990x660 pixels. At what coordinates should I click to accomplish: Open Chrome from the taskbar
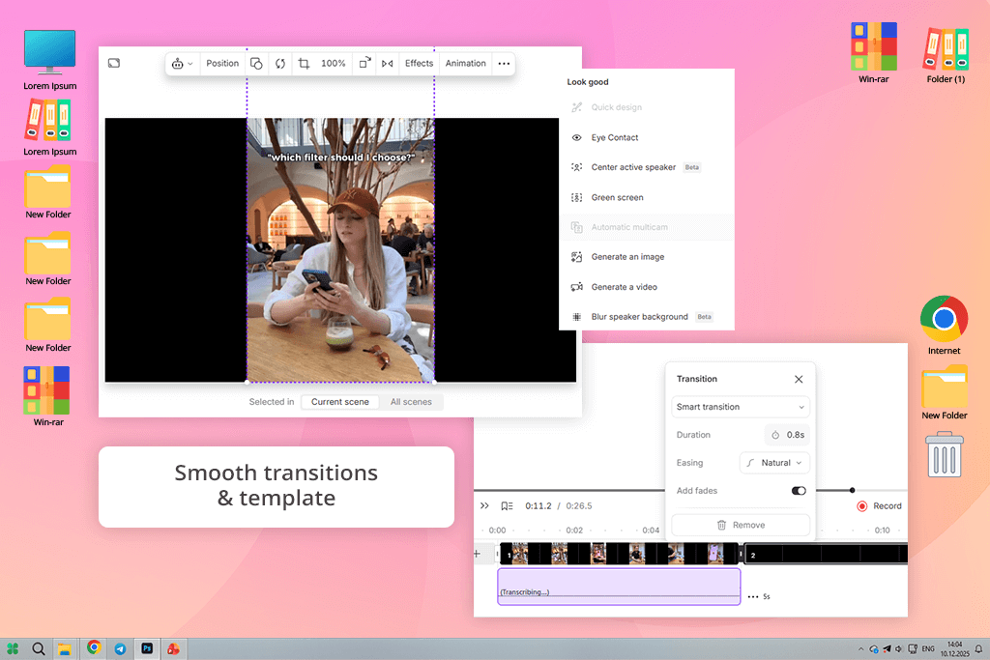click(x=94, y=648)
